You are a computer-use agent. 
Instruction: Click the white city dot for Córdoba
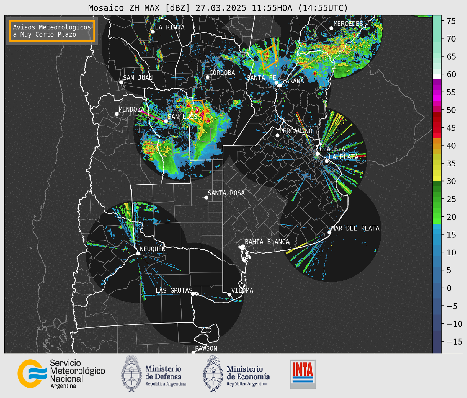pyautogui.click(x=207, y=77)
